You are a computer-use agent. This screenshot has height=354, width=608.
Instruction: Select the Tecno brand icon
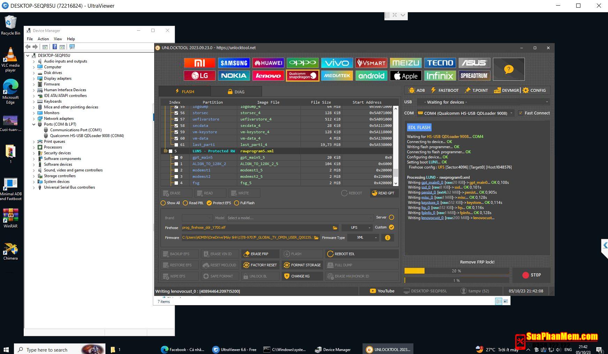(x=440, y=63)
